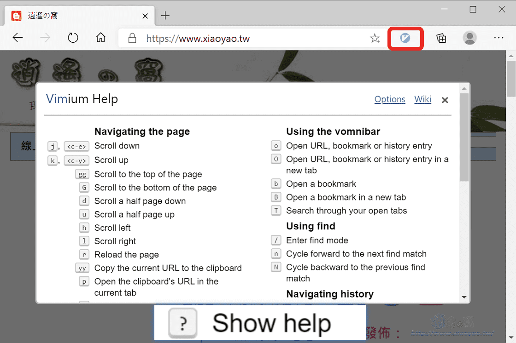Open a new tab with the plus button
Screen dimensions: 516x343
[165, 15]
